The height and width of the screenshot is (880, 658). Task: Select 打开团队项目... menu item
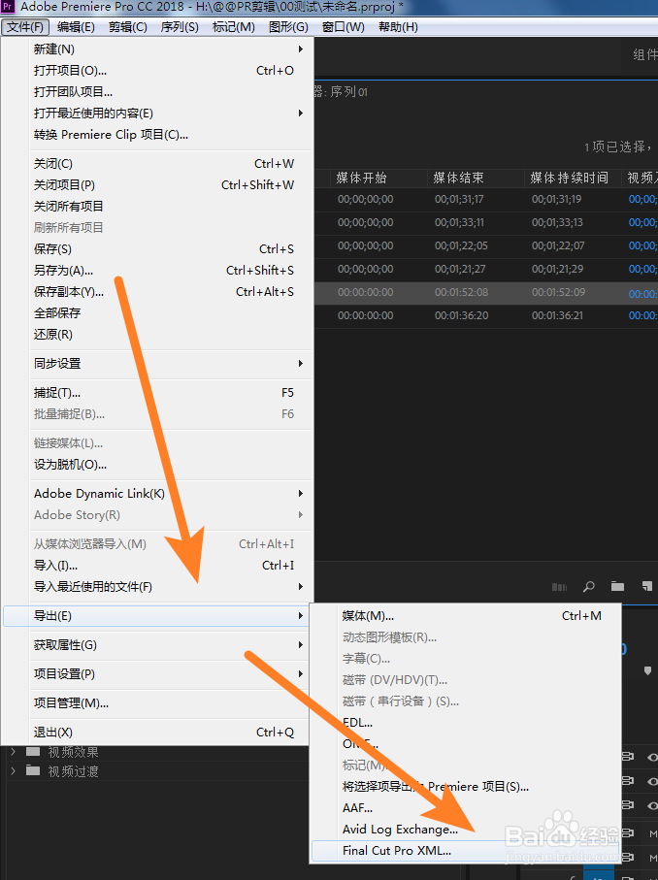(156, 91)
